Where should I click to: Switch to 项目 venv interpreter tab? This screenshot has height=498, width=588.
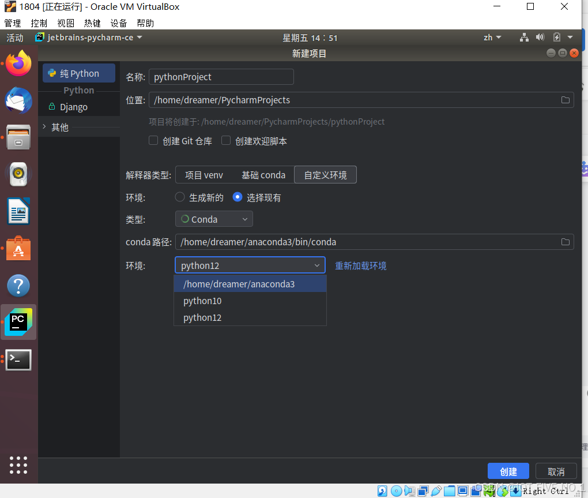tap(204, 175)
